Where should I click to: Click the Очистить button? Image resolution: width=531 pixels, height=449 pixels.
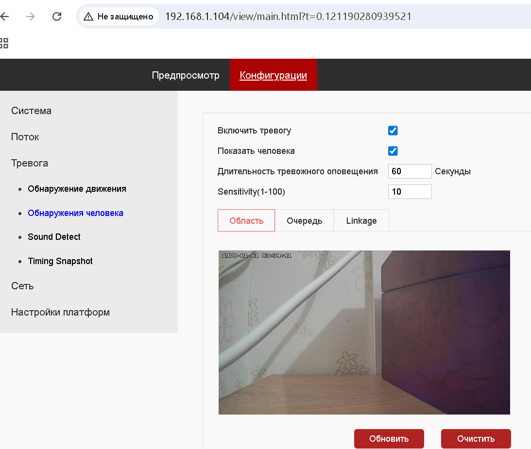(476, 438)
